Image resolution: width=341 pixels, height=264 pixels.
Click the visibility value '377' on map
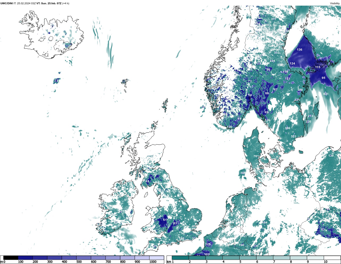click(x=274, y=19)
